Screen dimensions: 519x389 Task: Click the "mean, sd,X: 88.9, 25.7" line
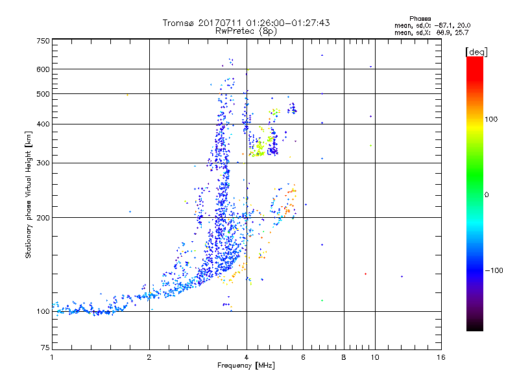pos(431,32)
